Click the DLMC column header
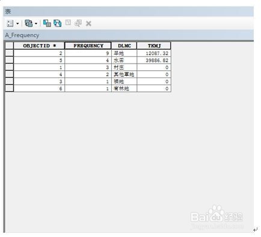The width and height of the screenshot is (261, 237). pyautogui.click(x=124, y=46)
